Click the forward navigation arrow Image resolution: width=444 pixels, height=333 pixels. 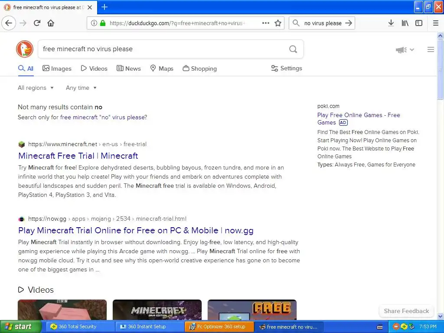pyautogui.click(x=23, y=23)
